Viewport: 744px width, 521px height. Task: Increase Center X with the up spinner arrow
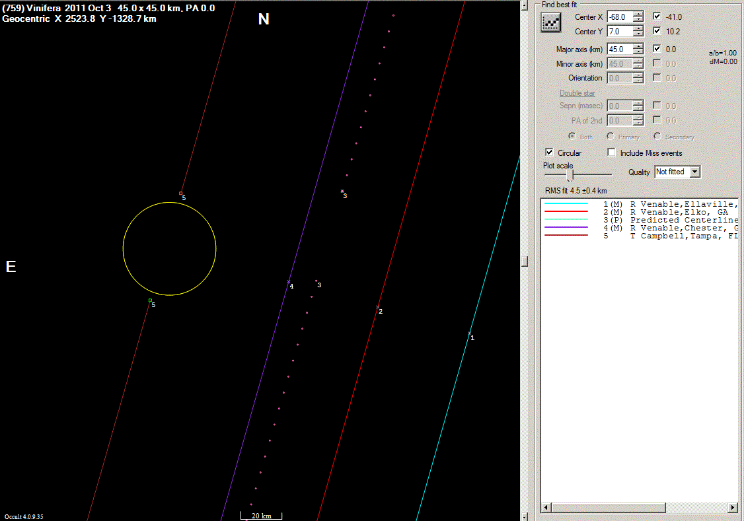[639, 14]
